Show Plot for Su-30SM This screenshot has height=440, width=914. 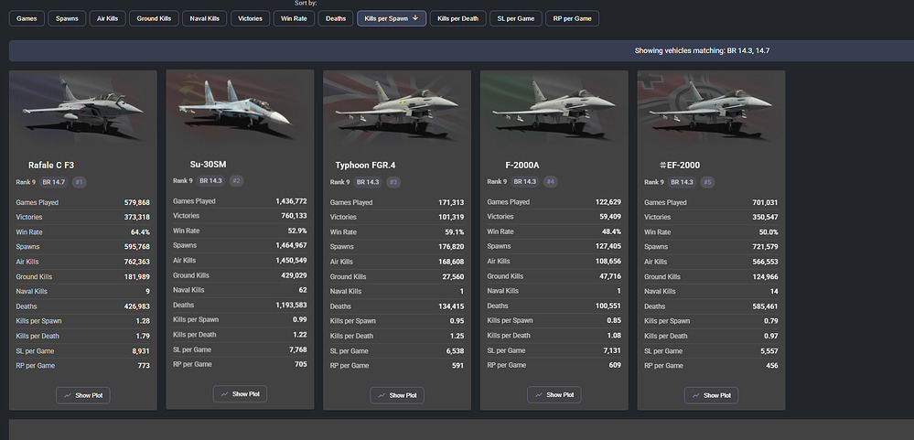pos(240,394)
